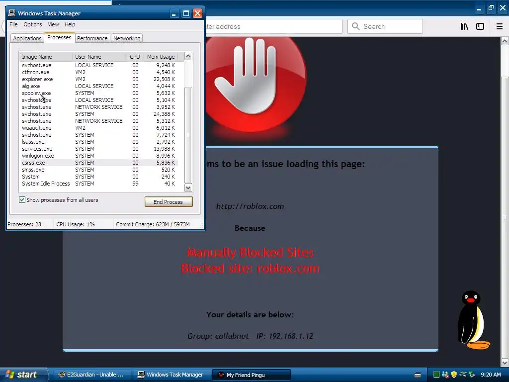The width and height of the screenshot is (509, 382).
Task: Click the red stop hand image
Action: (x=255, y=85)
